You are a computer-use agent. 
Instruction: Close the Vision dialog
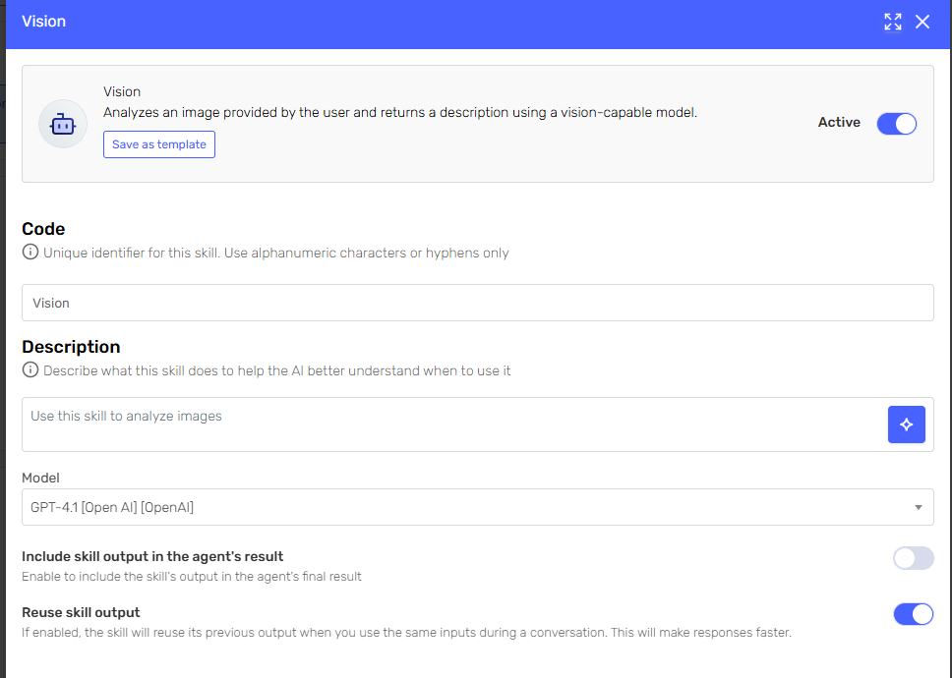922,22
